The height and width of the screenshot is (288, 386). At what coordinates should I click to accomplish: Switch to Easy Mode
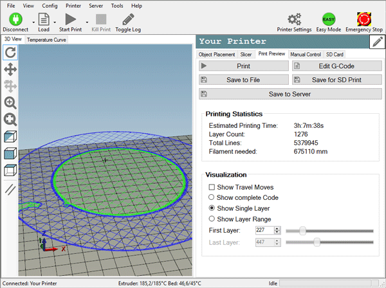tap(328, 19)
